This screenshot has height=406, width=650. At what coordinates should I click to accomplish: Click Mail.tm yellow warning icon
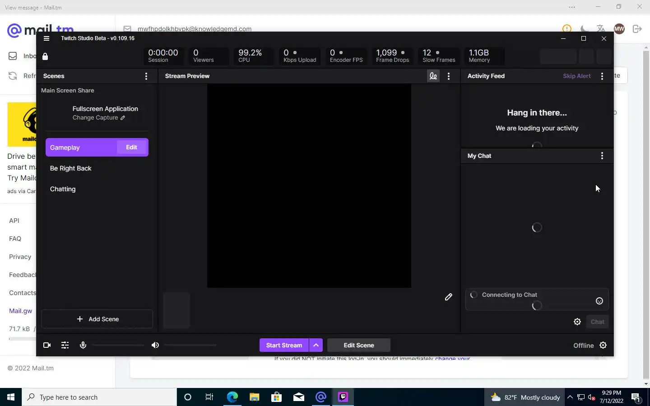[567, 28]
